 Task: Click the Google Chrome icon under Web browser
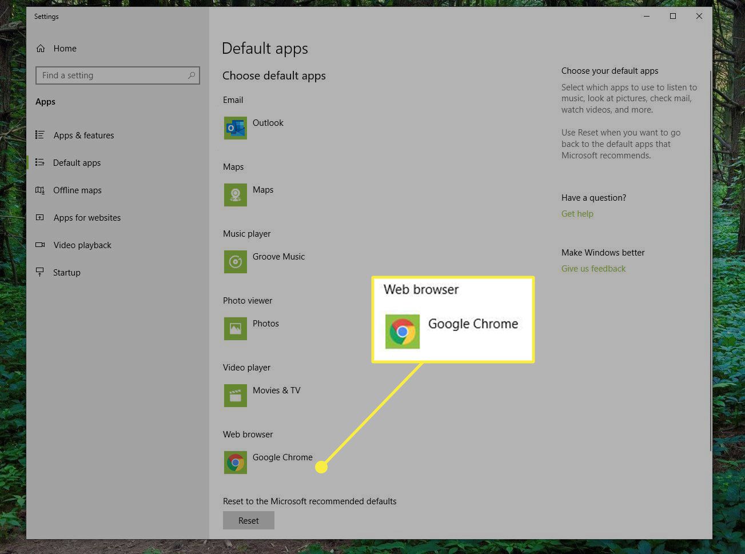point(235,463)
